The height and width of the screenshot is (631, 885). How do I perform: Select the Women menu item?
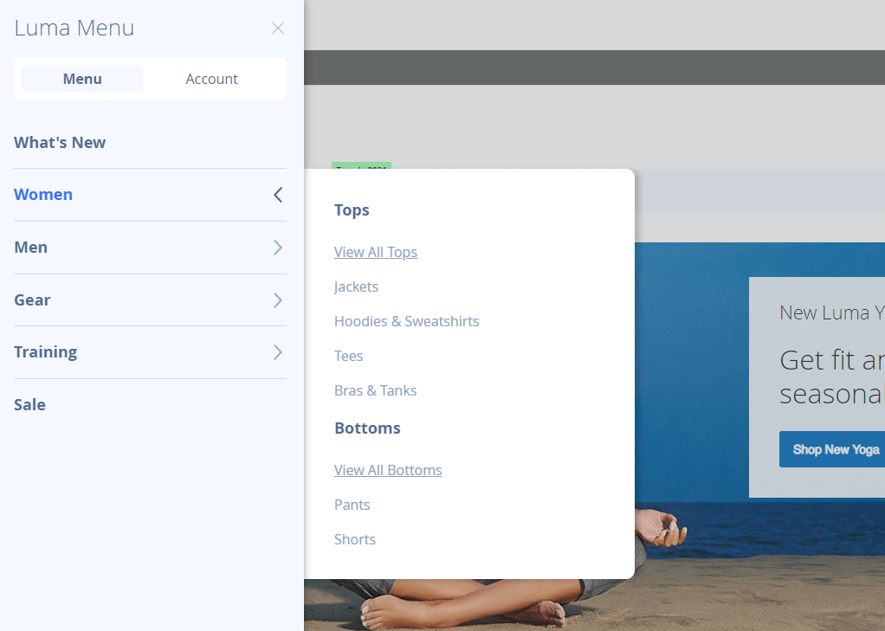[43, 195]
